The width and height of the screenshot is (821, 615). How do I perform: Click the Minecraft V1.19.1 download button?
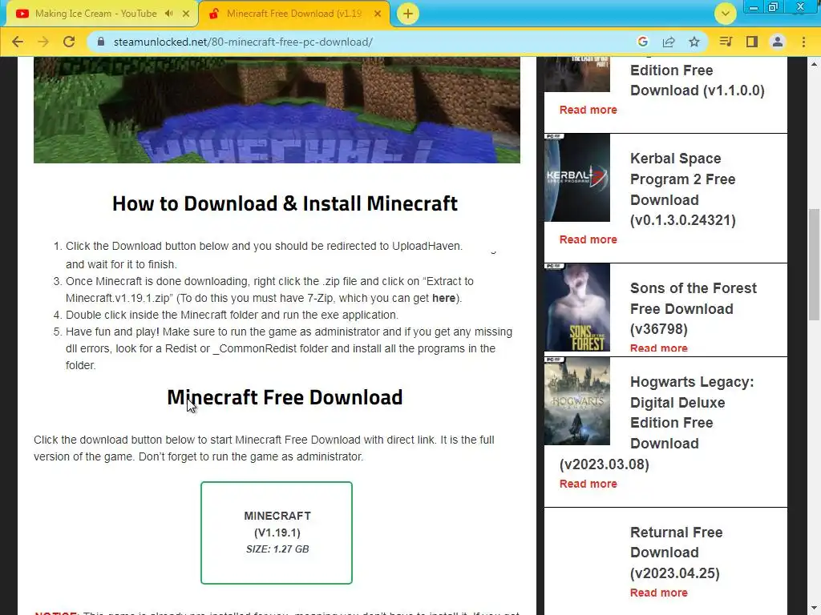pyautogui.click(x=277, y=533)
